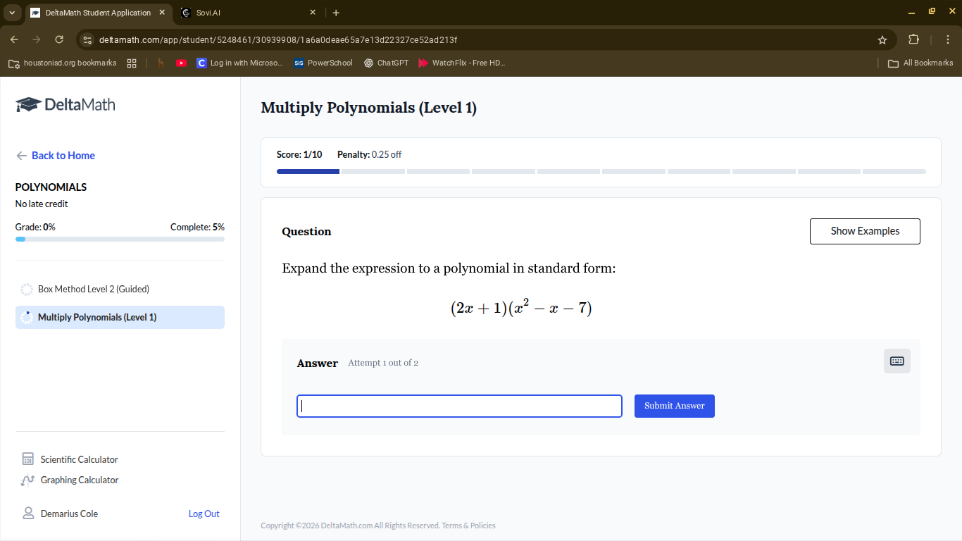Open the All Bookmarks folder
The width and height of the screenshot is (962, 541).
(x=920, y=63)
